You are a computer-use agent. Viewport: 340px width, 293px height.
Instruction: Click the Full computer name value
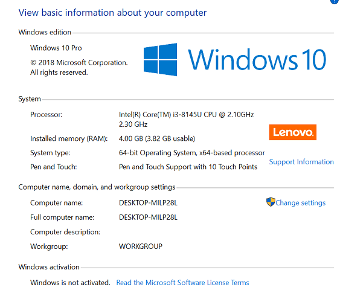148,217
